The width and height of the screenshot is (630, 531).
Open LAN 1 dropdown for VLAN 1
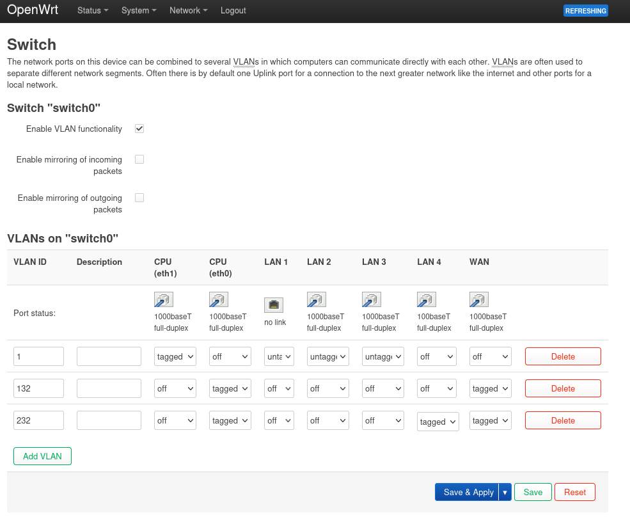tap(280, 356)
